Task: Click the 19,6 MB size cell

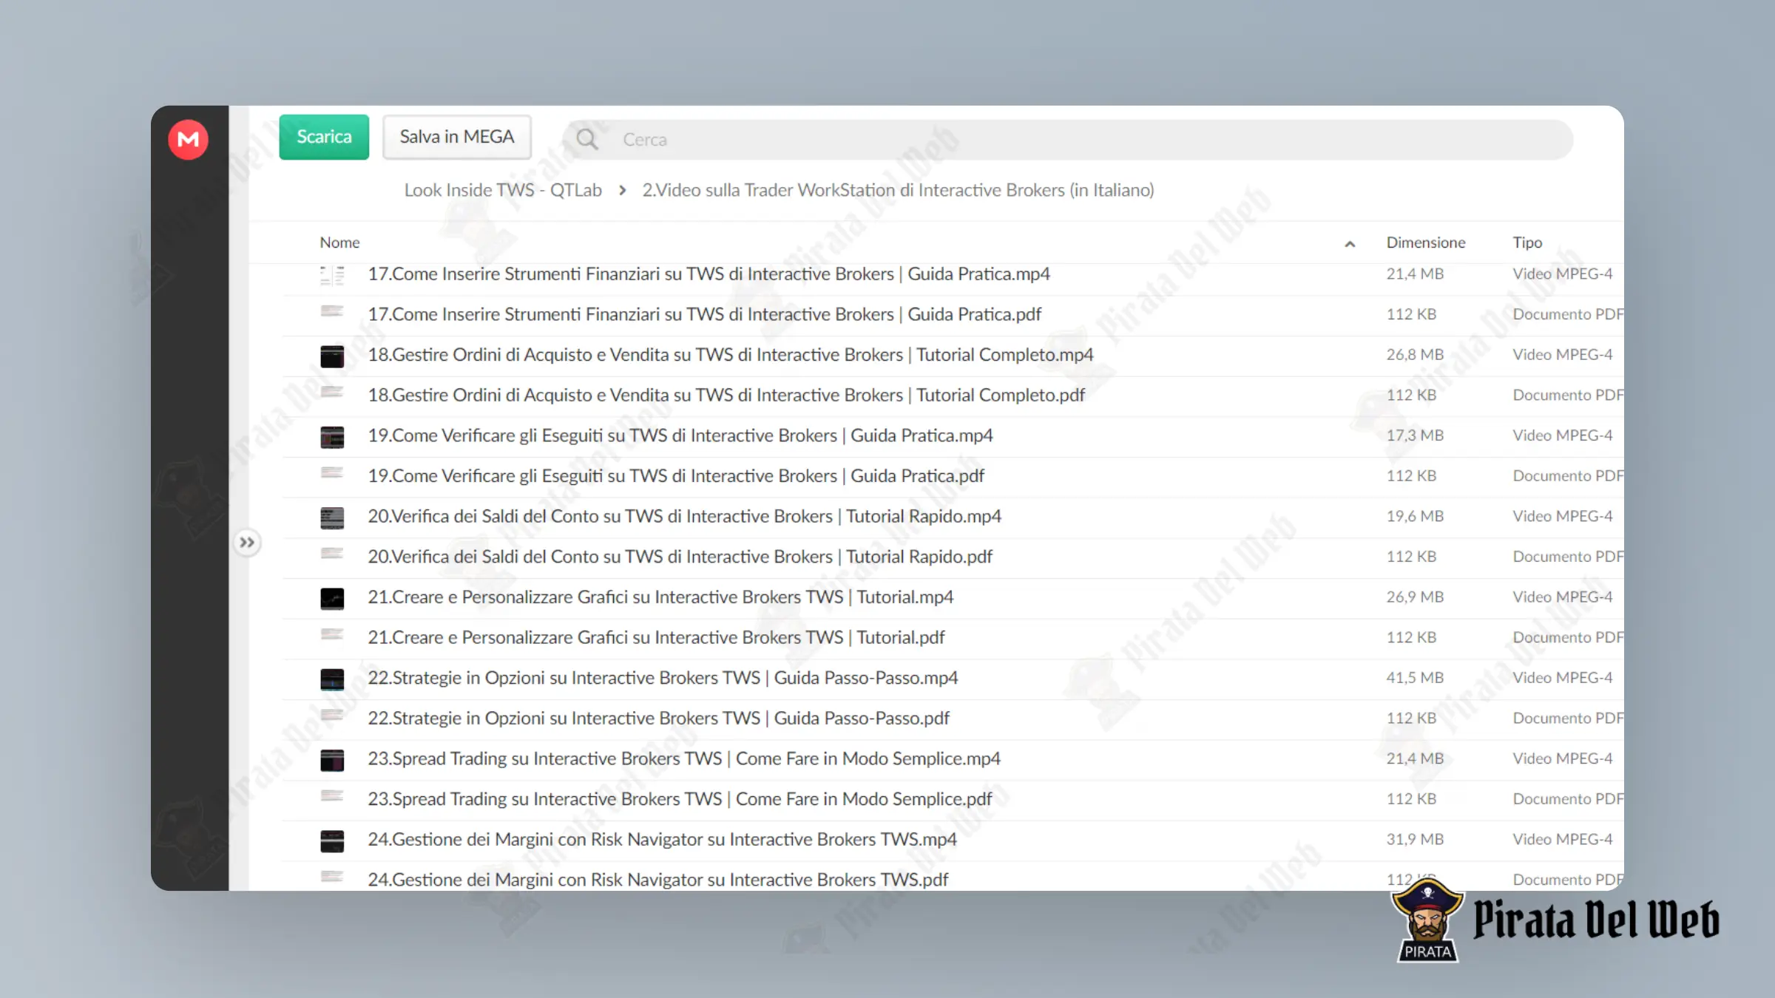Action: (1415, 516)
